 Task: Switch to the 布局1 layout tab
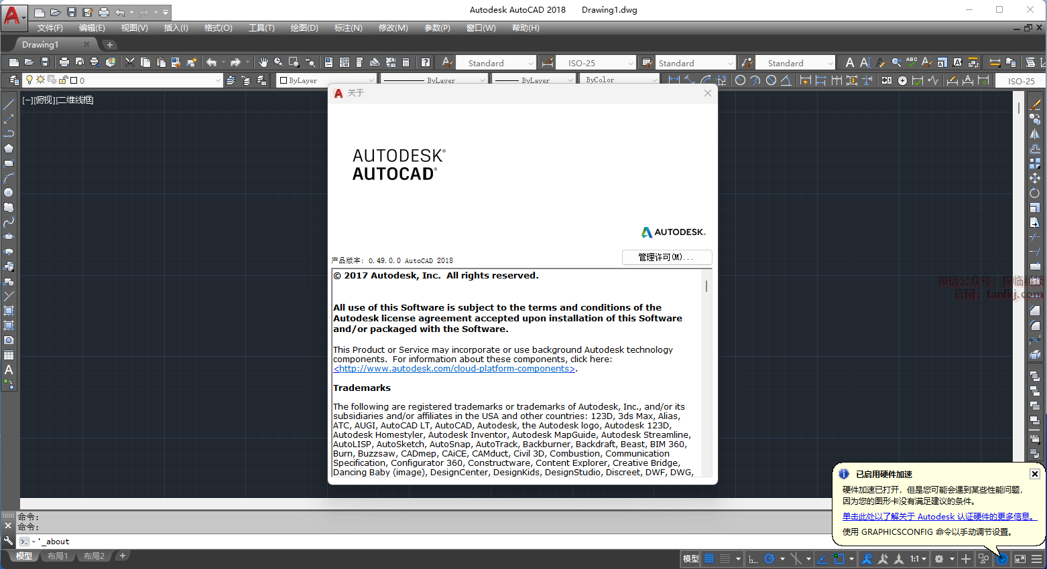tap(58, 556)
